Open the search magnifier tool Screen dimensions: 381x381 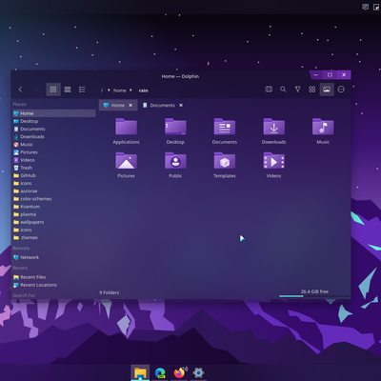pos(283,90)
